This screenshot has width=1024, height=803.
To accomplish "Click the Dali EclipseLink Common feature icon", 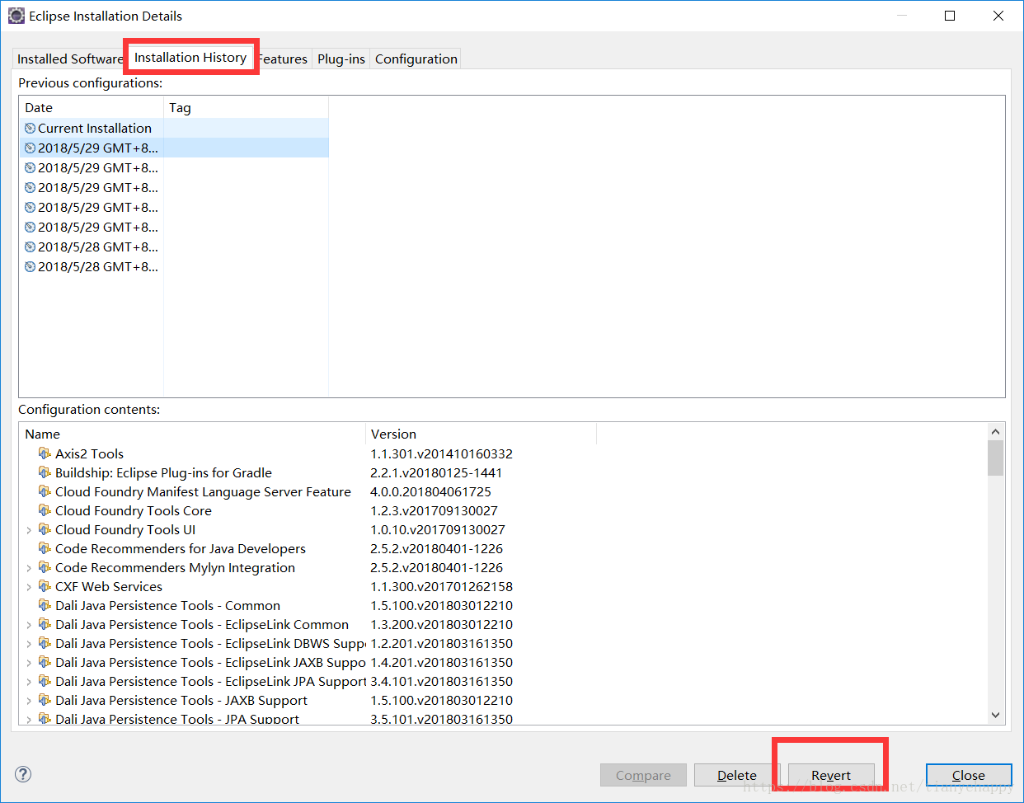I will pos(45,624).
